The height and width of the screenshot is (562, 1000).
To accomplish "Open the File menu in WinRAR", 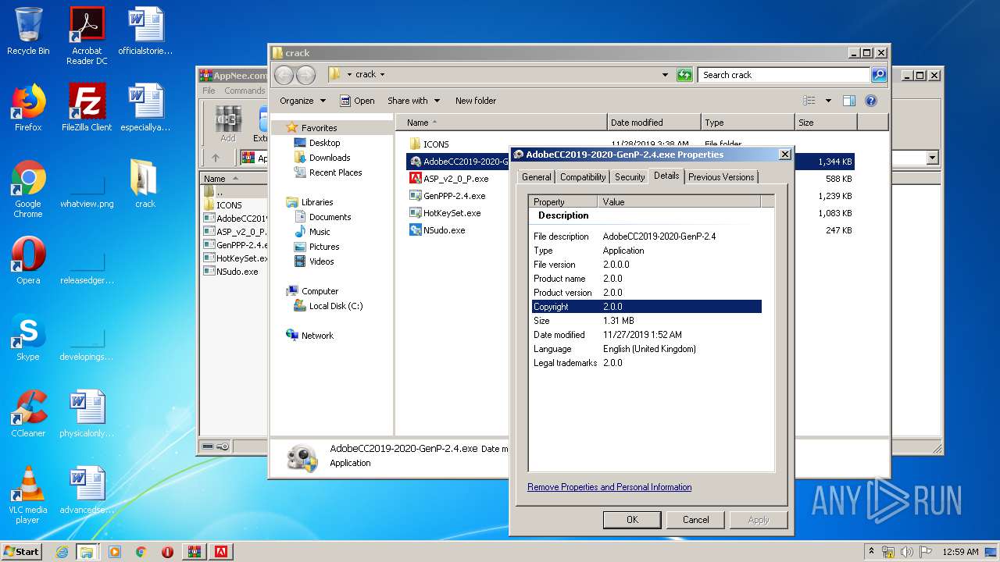I will click(209, 91).
